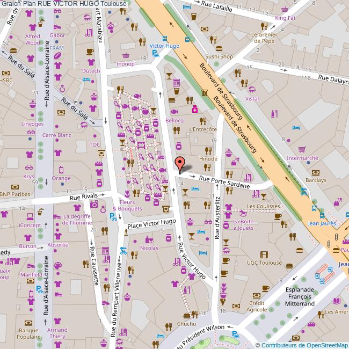The height and width of the screenshot is (349, 349).
Task: Click the Gralon Plan RUE VICTOR HUGO title
Action: pos(64,4)
